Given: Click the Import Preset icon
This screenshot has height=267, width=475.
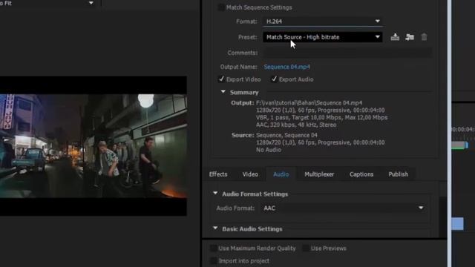Looking at the screenshot, I should click(x=410, y=37).
